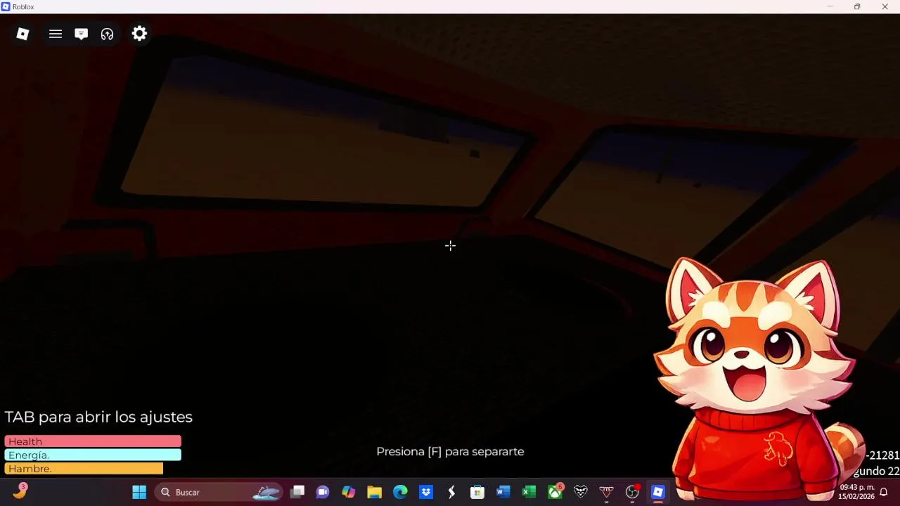Open the Xbox app from the taskbar
The width and height of the screenshot is (900, 506).
[x=555, y=492]
